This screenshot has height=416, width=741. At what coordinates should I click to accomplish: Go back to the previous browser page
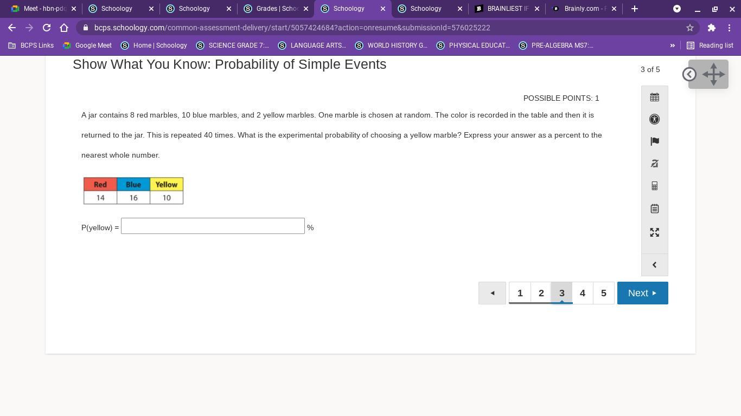tap(12, 28)
